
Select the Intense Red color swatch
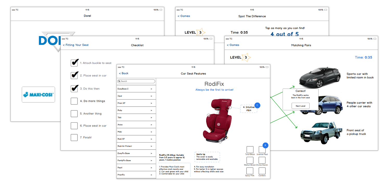click(262, 150)
